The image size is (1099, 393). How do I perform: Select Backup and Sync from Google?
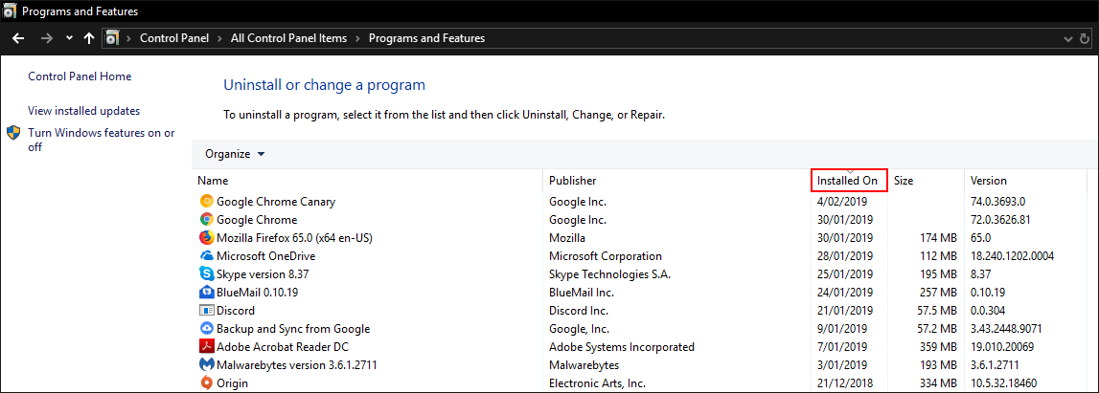coord(293,329)
